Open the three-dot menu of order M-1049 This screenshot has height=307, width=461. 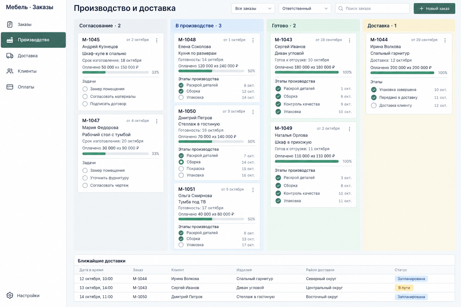pyautogui.click(x=349, y=129)
